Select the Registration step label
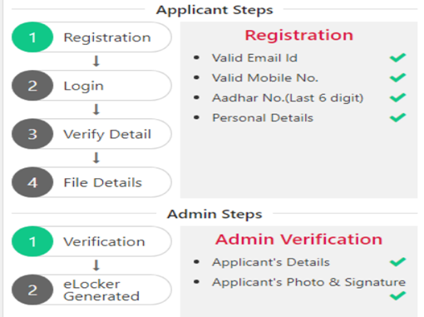 [107, 37]
